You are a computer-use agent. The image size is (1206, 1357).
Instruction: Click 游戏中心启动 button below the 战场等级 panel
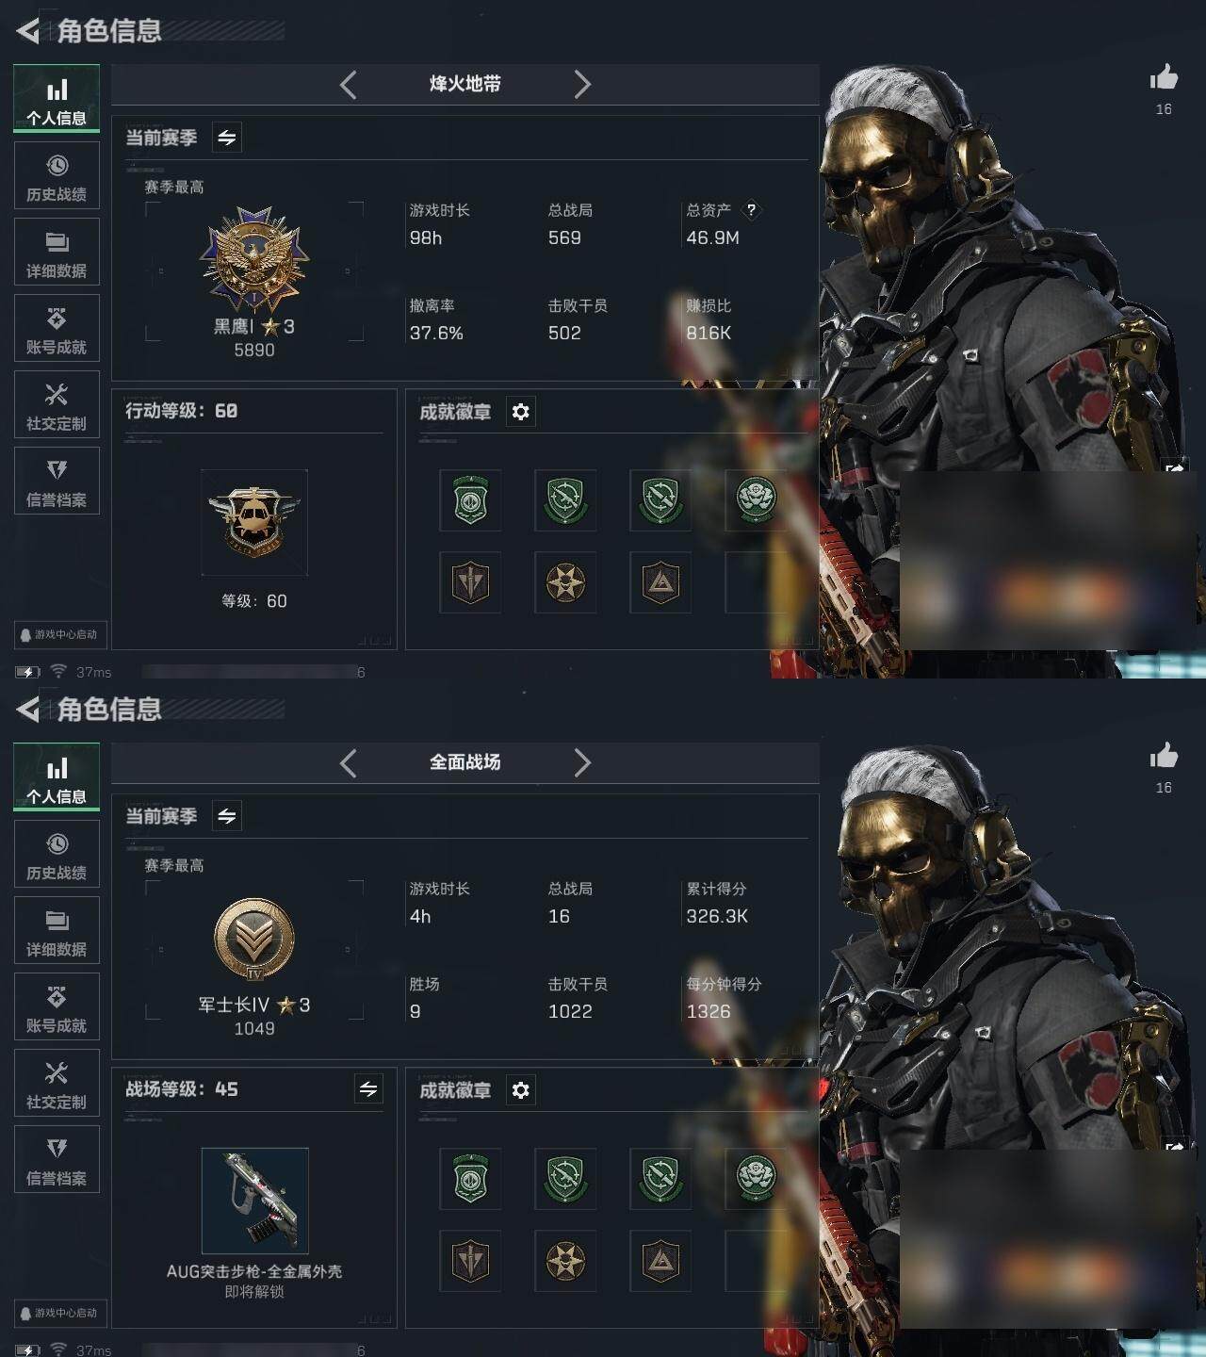pos(59,1313)
